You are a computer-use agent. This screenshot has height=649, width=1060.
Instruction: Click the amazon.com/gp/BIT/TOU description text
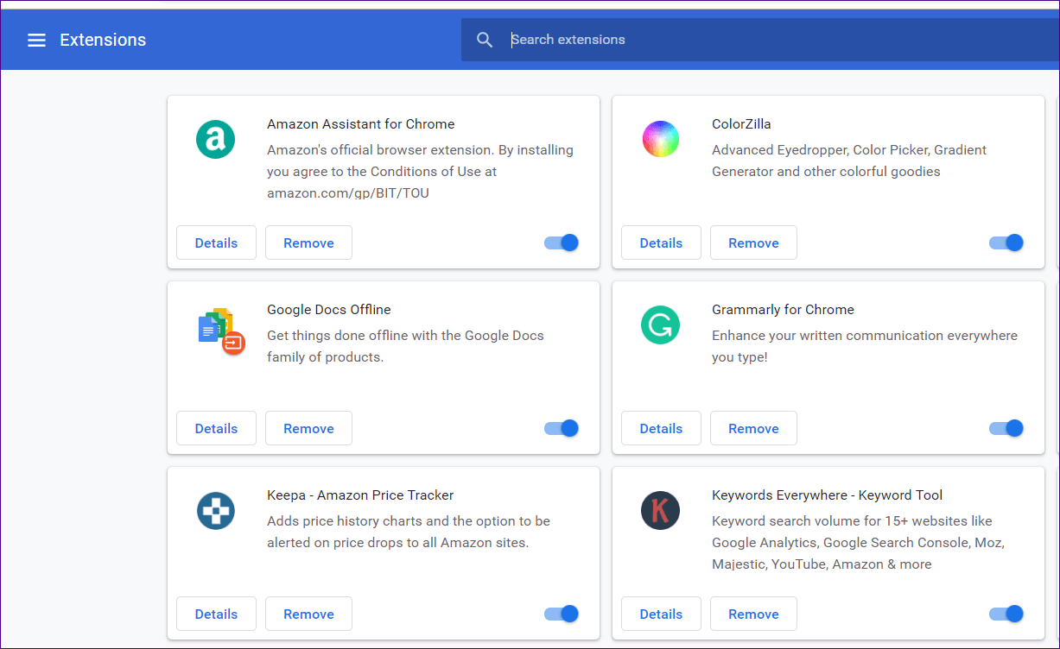click(348, 193)
